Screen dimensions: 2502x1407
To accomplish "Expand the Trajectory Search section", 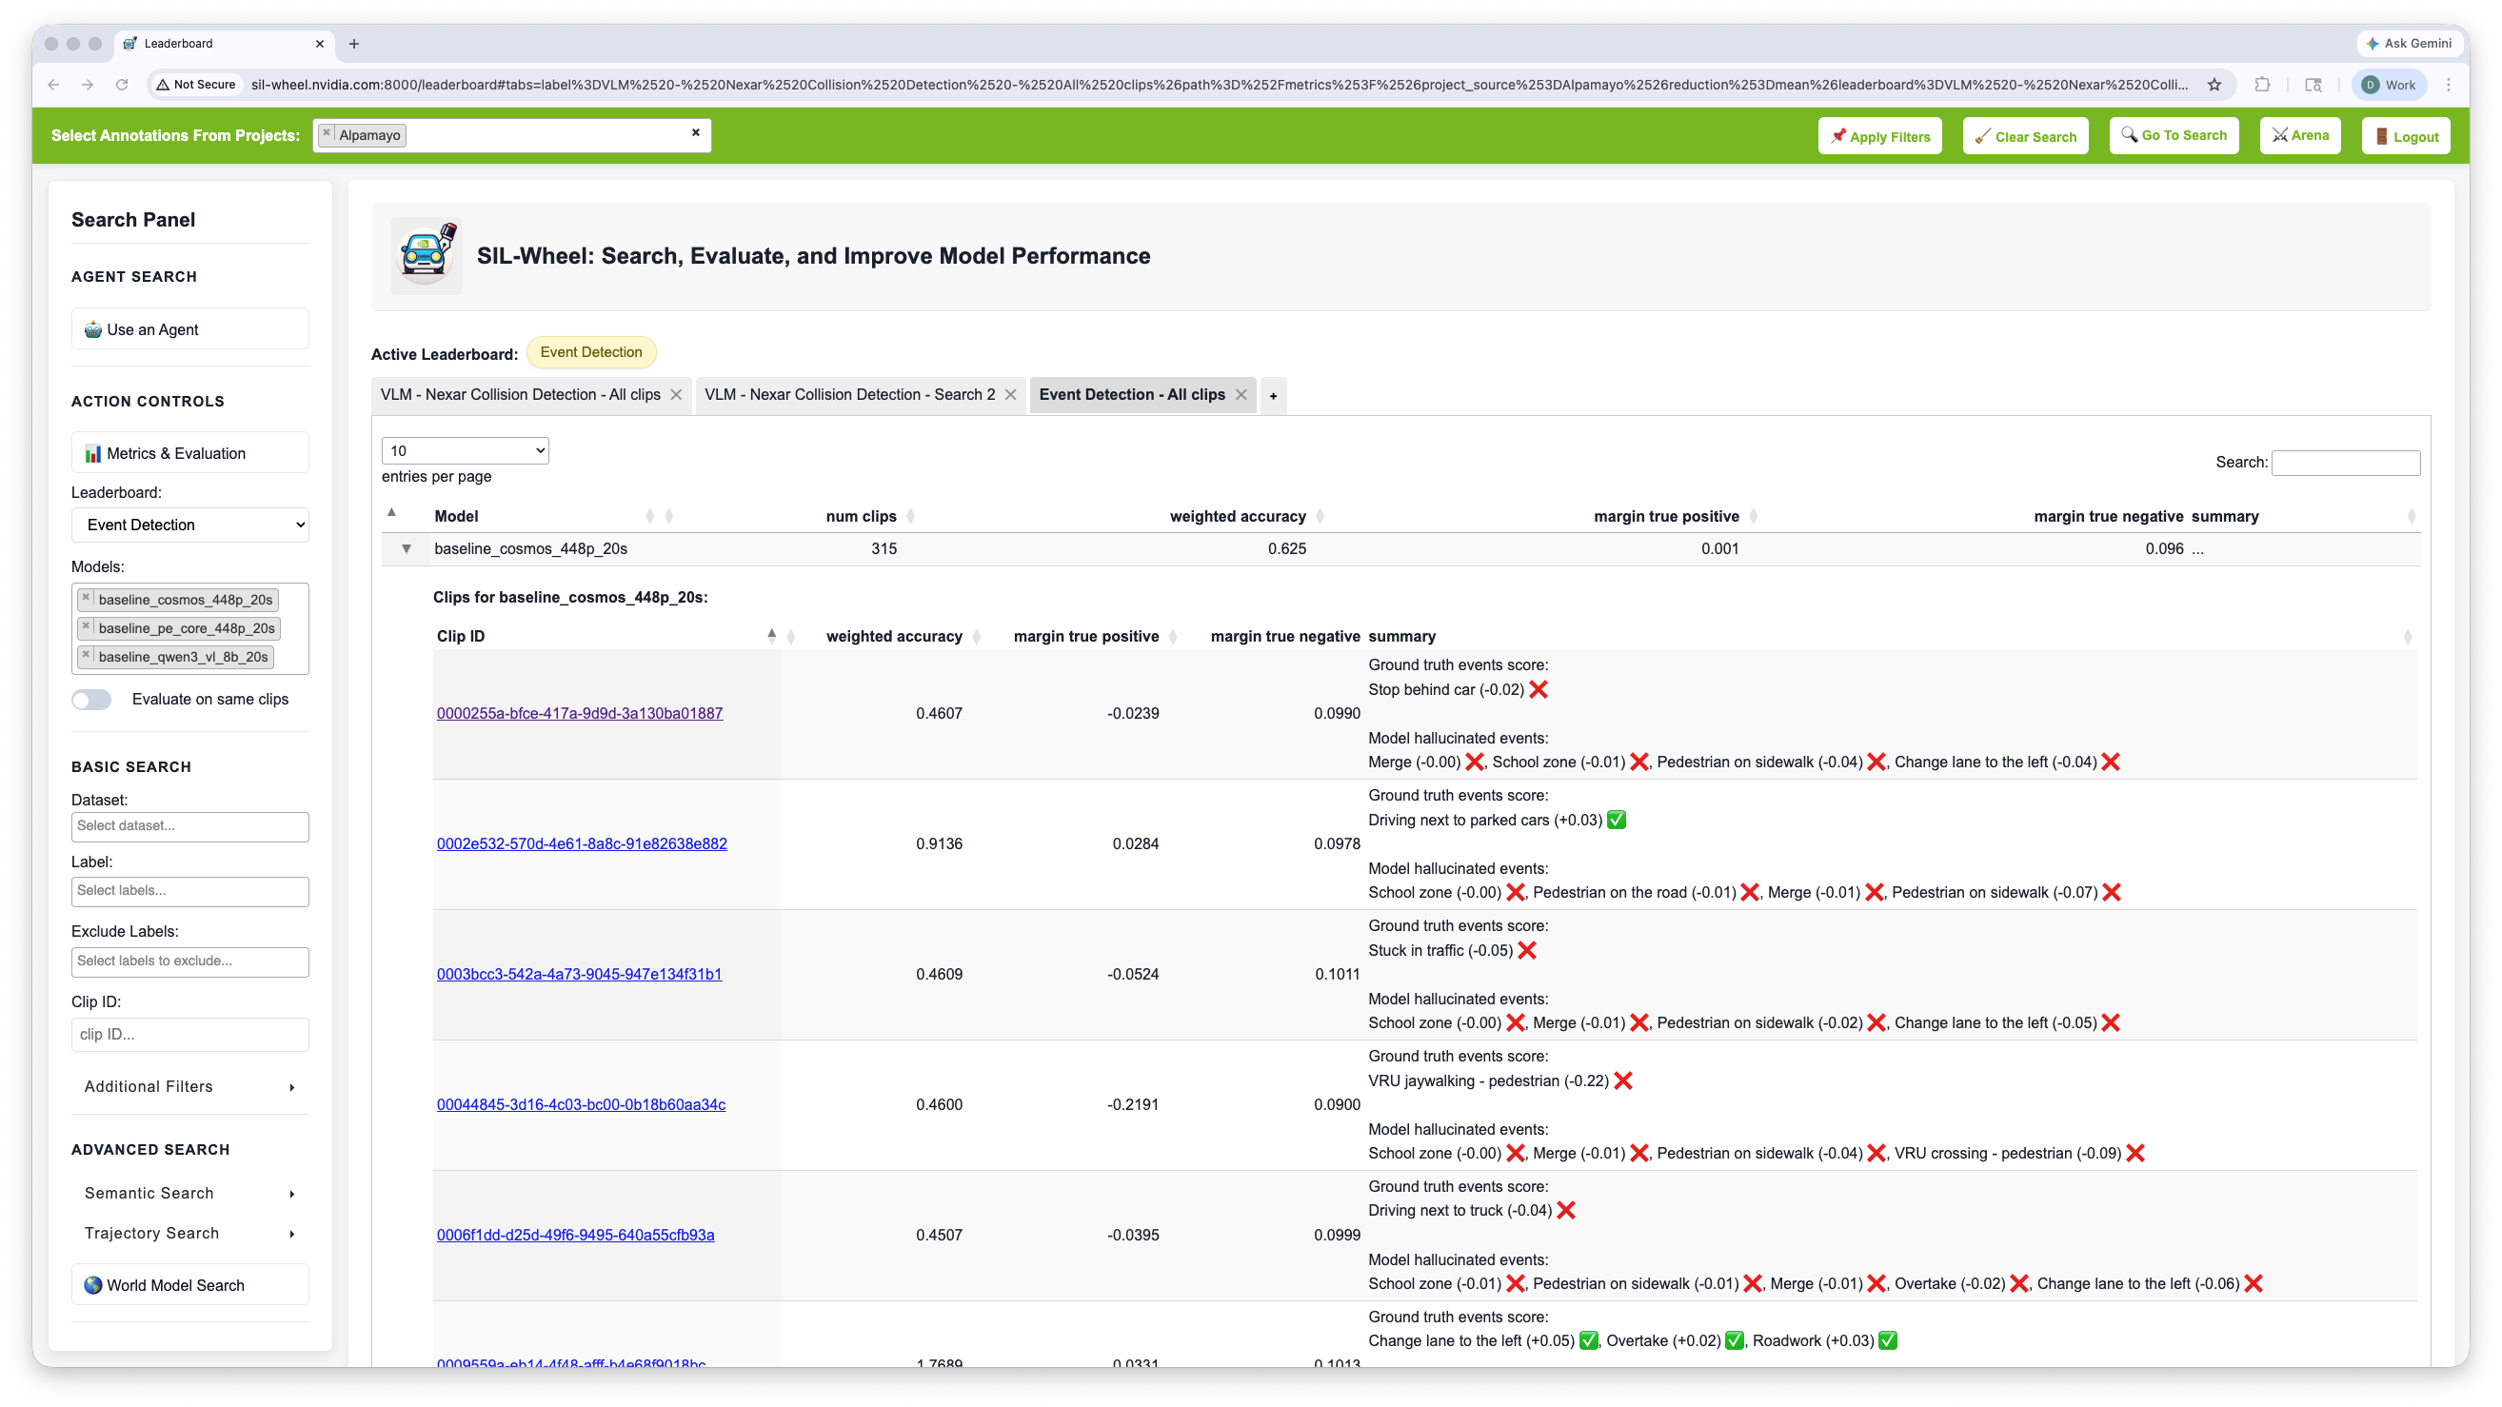I will click(189, 1233).
